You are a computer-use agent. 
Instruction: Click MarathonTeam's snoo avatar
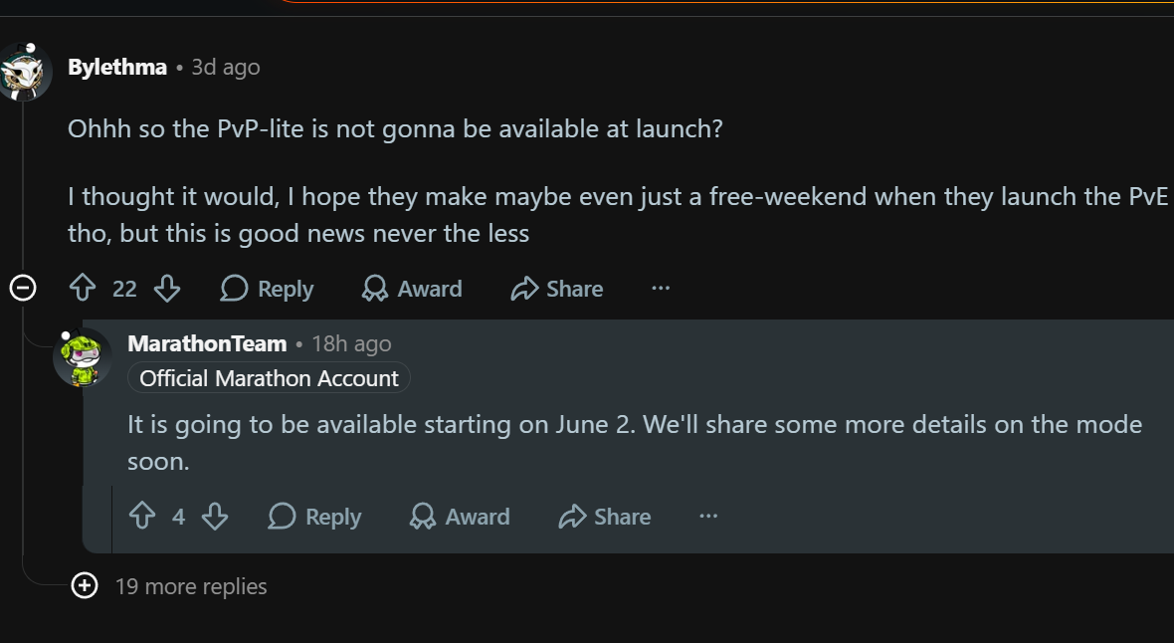click(x=83, y=358)
